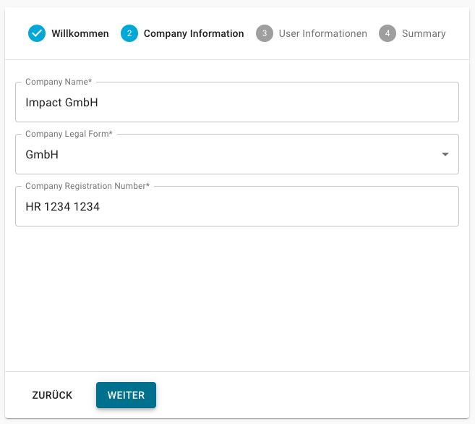The image size is (475, 424).
Task: Click the grey step 3 circle
Action: [265, 33]
